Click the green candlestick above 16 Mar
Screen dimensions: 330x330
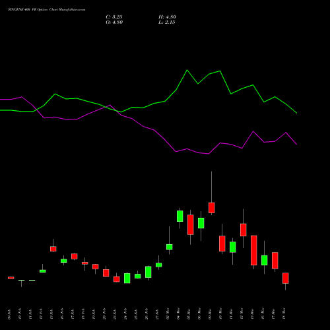265,260
